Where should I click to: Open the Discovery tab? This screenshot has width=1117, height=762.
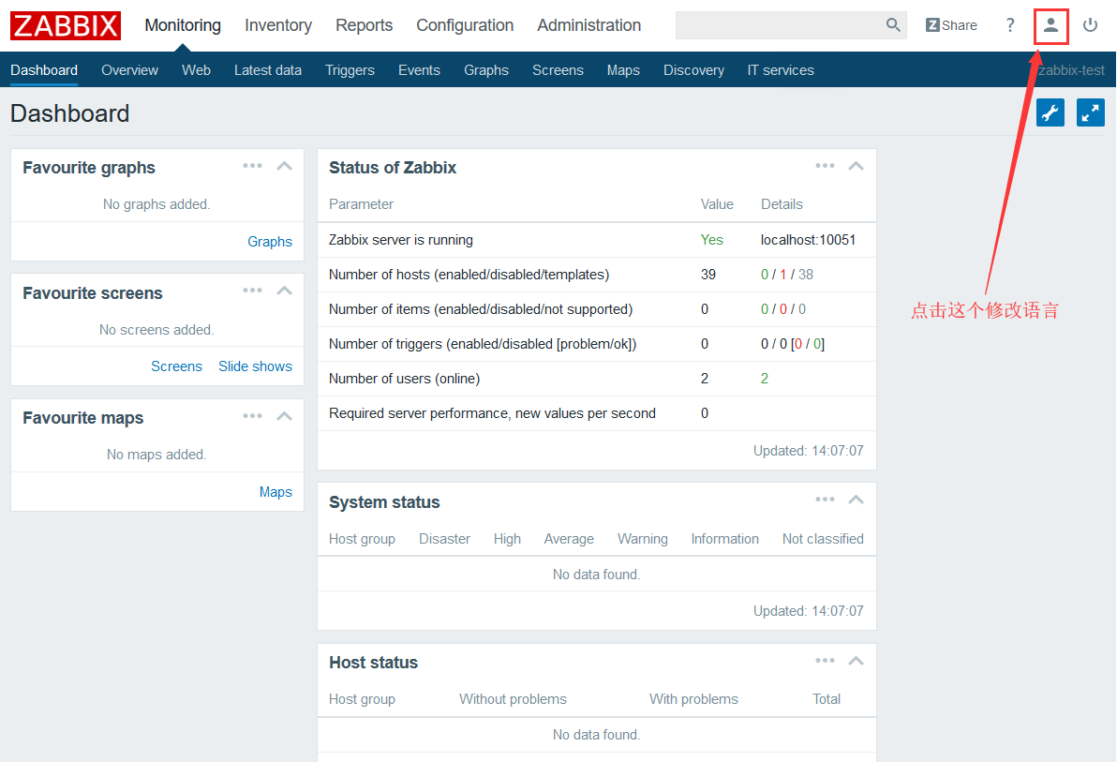click(x=693, y=70)
